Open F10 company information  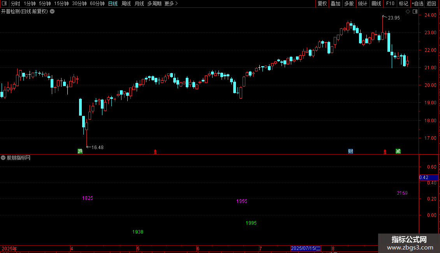point(390,4)
